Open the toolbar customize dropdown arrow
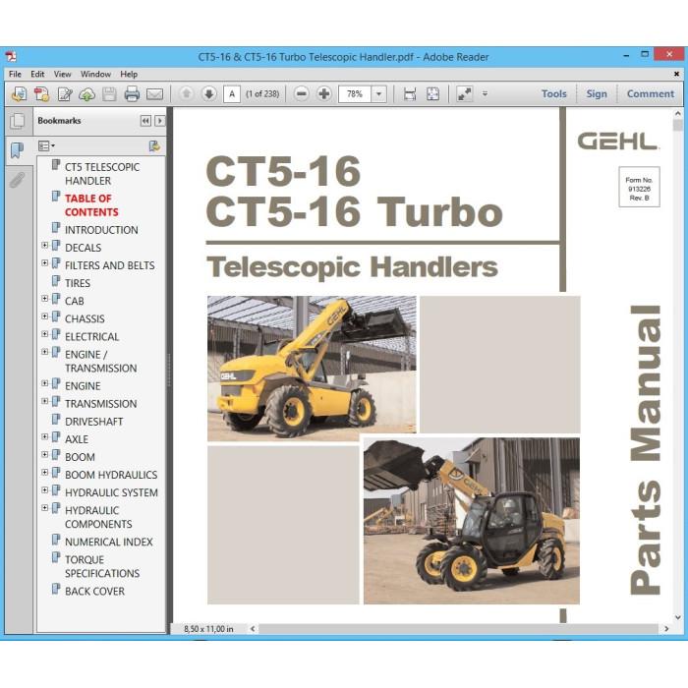 tap(485, 93)
